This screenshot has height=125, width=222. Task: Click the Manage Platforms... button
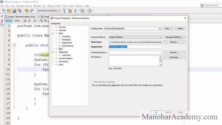click(174, 37)
